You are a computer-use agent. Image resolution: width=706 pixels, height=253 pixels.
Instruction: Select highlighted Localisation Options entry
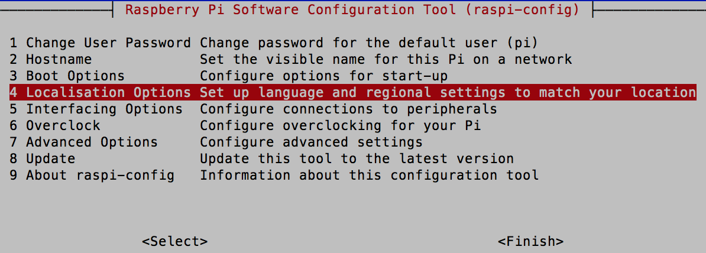[353, 92]
